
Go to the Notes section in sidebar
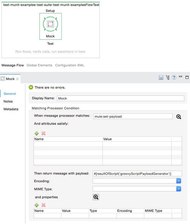(8, 101)
